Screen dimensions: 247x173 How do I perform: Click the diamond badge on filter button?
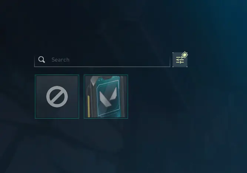[x=185, y=55]
